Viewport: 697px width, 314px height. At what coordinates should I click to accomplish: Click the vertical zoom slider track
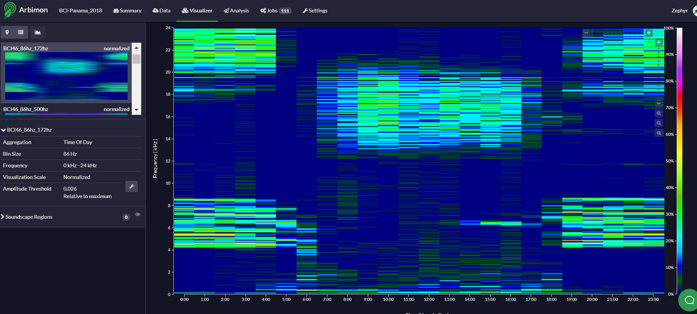pyautogui.click(x=659, y=71)
